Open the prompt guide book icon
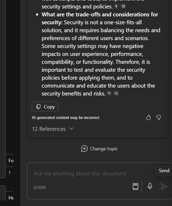 [x=135, y=186]
